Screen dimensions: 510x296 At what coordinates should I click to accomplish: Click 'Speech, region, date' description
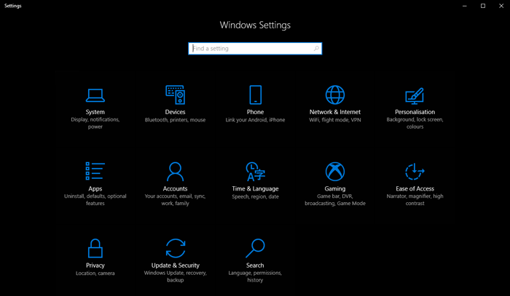(x=255, y=196)
